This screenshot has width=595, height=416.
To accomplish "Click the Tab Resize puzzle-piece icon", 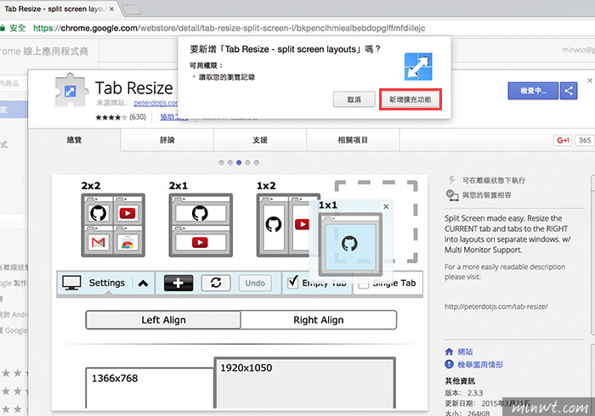I will click(71, 90).
